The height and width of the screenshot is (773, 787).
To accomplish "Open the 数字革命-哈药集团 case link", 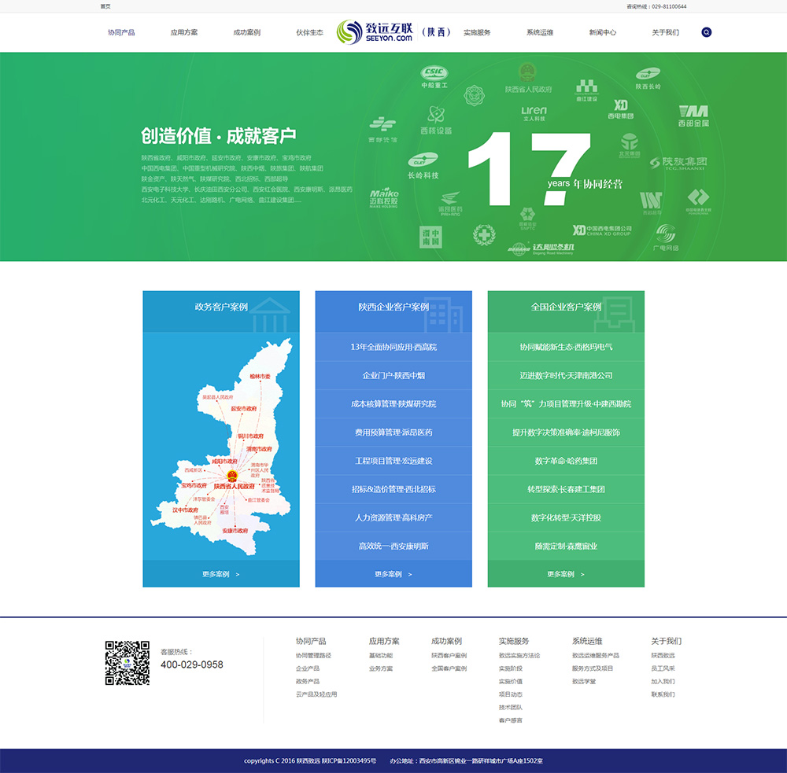I will point(565,461).
